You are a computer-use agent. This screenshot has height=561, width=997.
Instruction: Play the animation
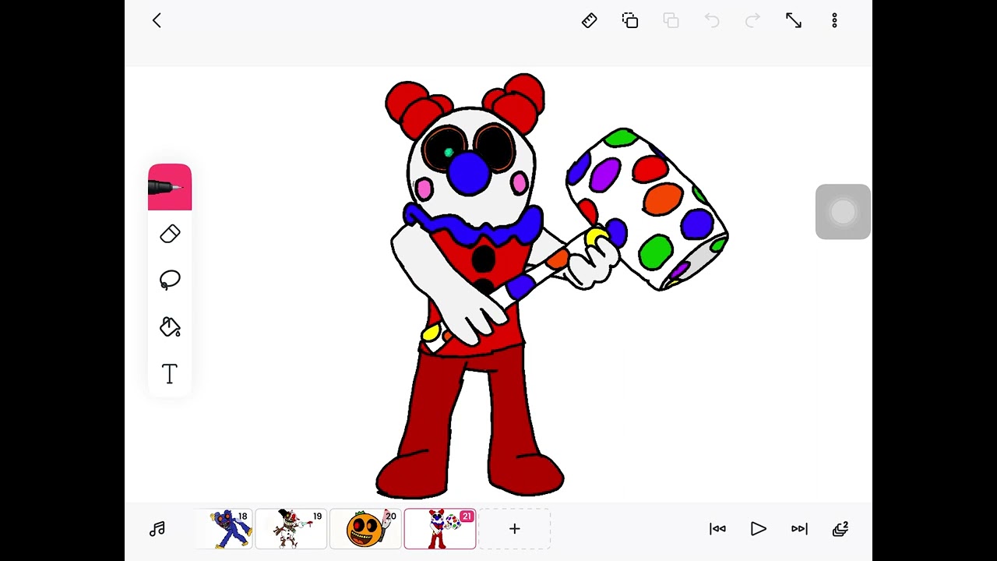click(x=758, y=529)
